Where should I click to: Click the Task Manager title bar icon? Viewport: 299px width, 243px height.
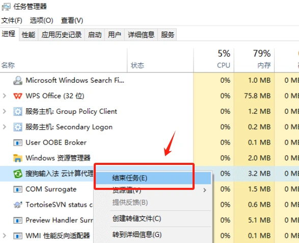[6, 7]
